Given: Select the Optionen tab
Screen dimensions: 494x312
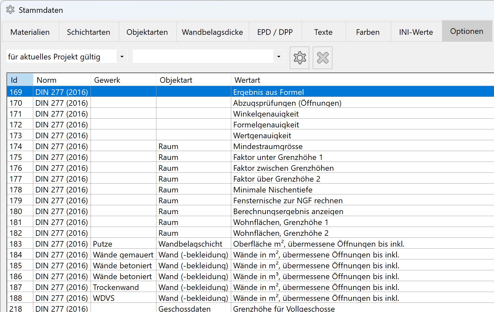Looking at the screenshot, I should click(x=467, y=31).
